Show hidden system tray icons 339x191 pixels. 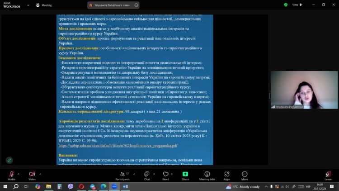pyautogui.click(x=266, y=186)
